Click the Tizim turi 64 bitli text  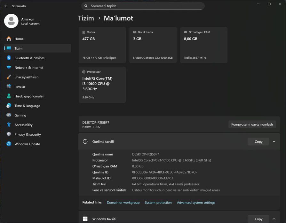pyautogui.click(x=166, y=184)
